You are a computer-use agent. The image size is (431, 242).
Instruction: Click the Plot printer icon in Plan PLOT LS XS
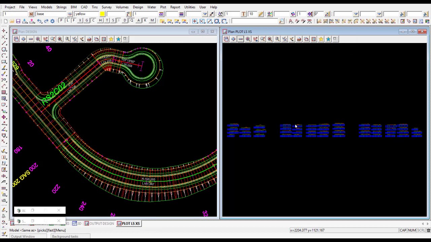click(x=299, y=39)
